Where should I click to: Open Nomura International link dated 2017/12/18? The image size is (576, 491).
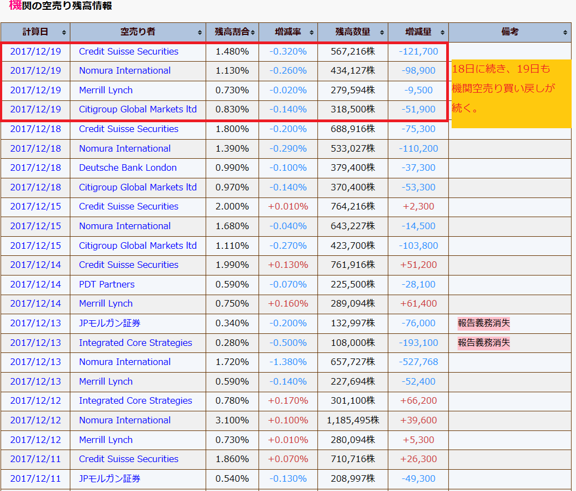click(125, 148)
